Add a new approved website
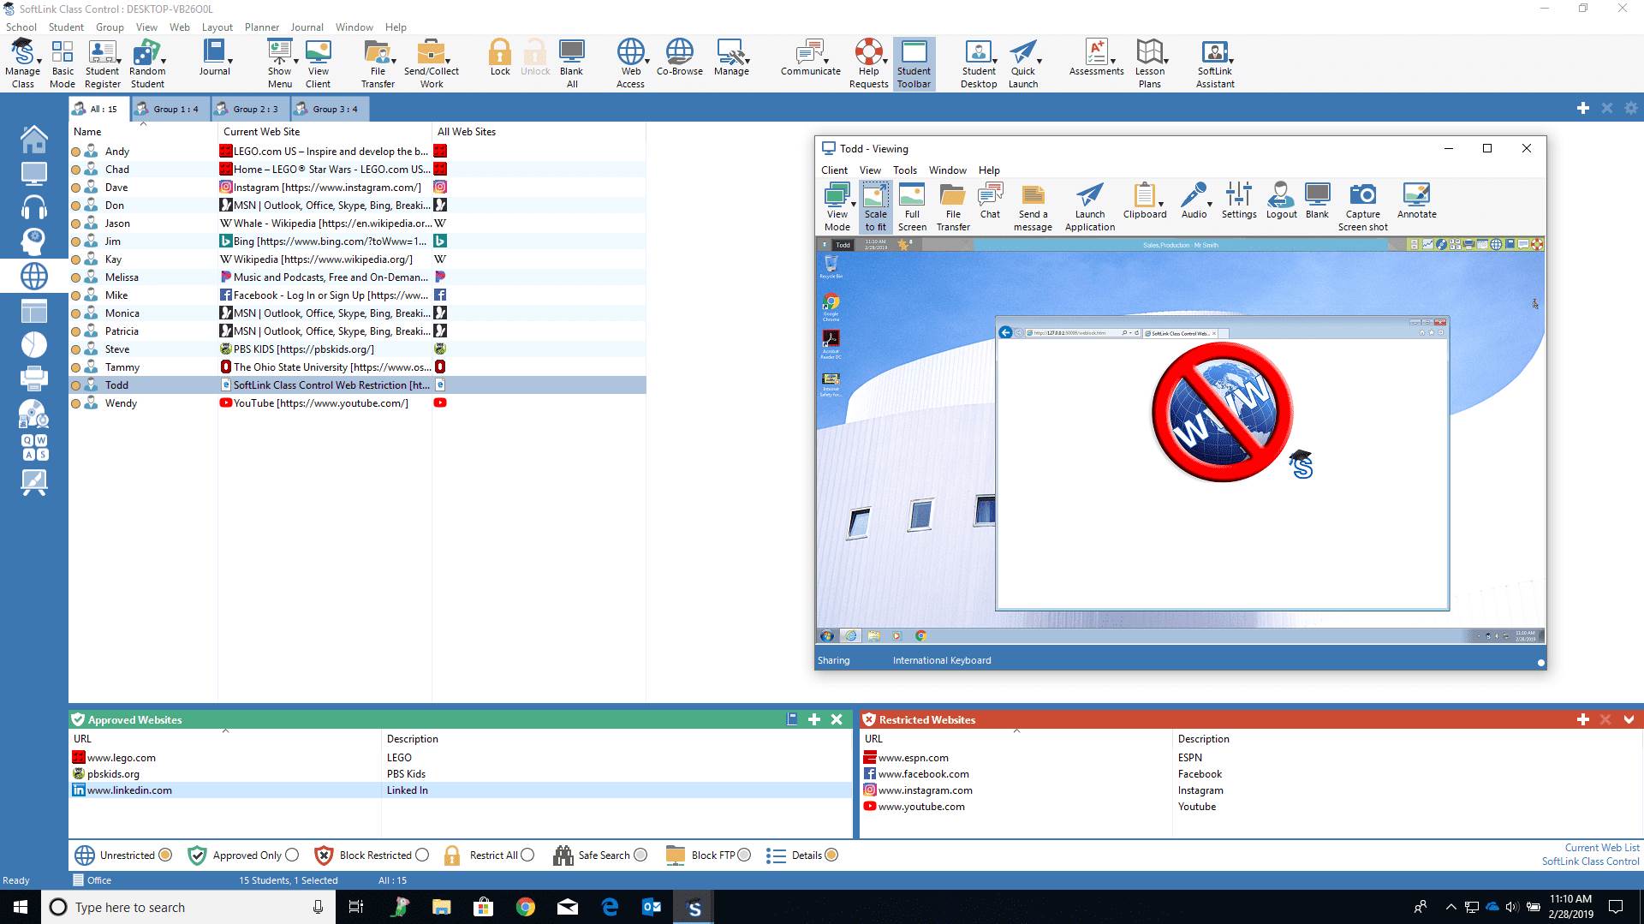Viewport: 1644px width, 924px height. click(x=814, y=719)
